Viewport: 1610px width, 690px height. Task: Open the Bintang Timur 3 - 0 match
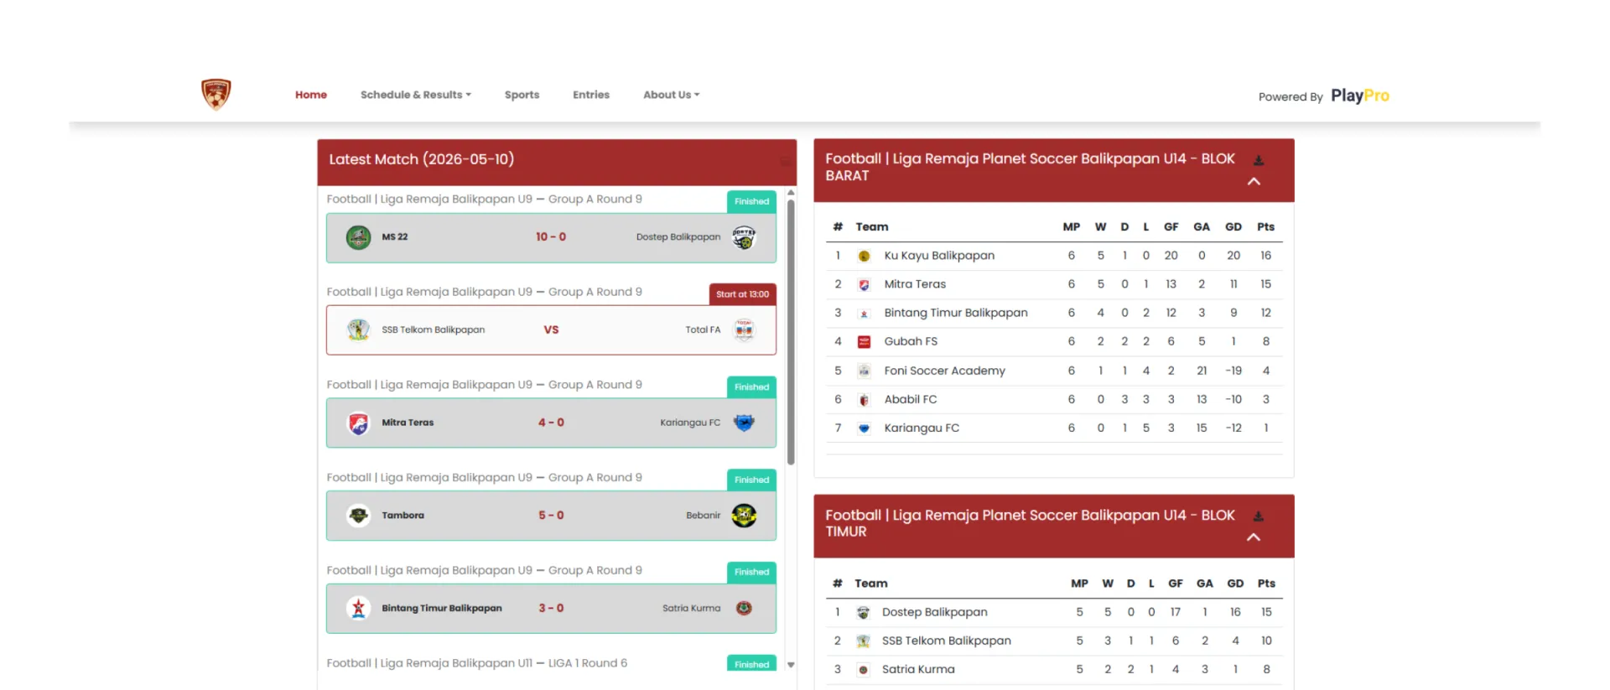(551, 608)
